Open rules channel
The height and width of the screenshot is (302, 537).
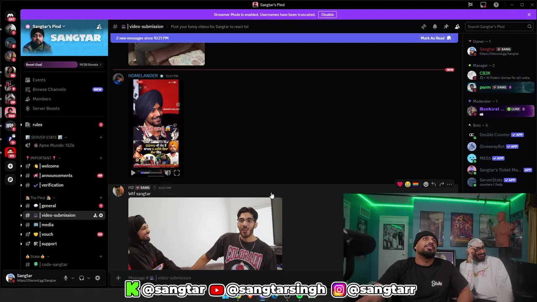pos(64,125)
